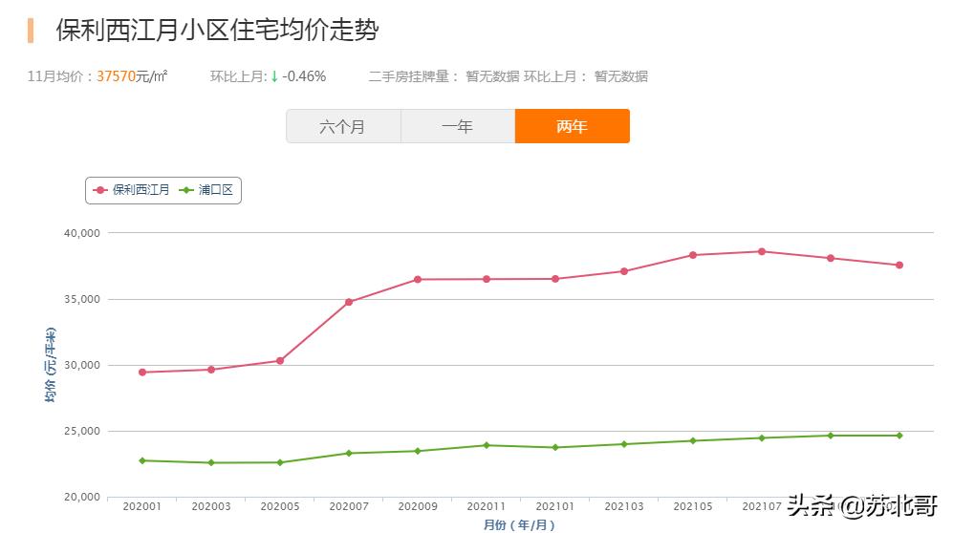Screen dimensions: 953x533
Task: Click the 202007 x-axis label
Action: (x=349, y=506)
